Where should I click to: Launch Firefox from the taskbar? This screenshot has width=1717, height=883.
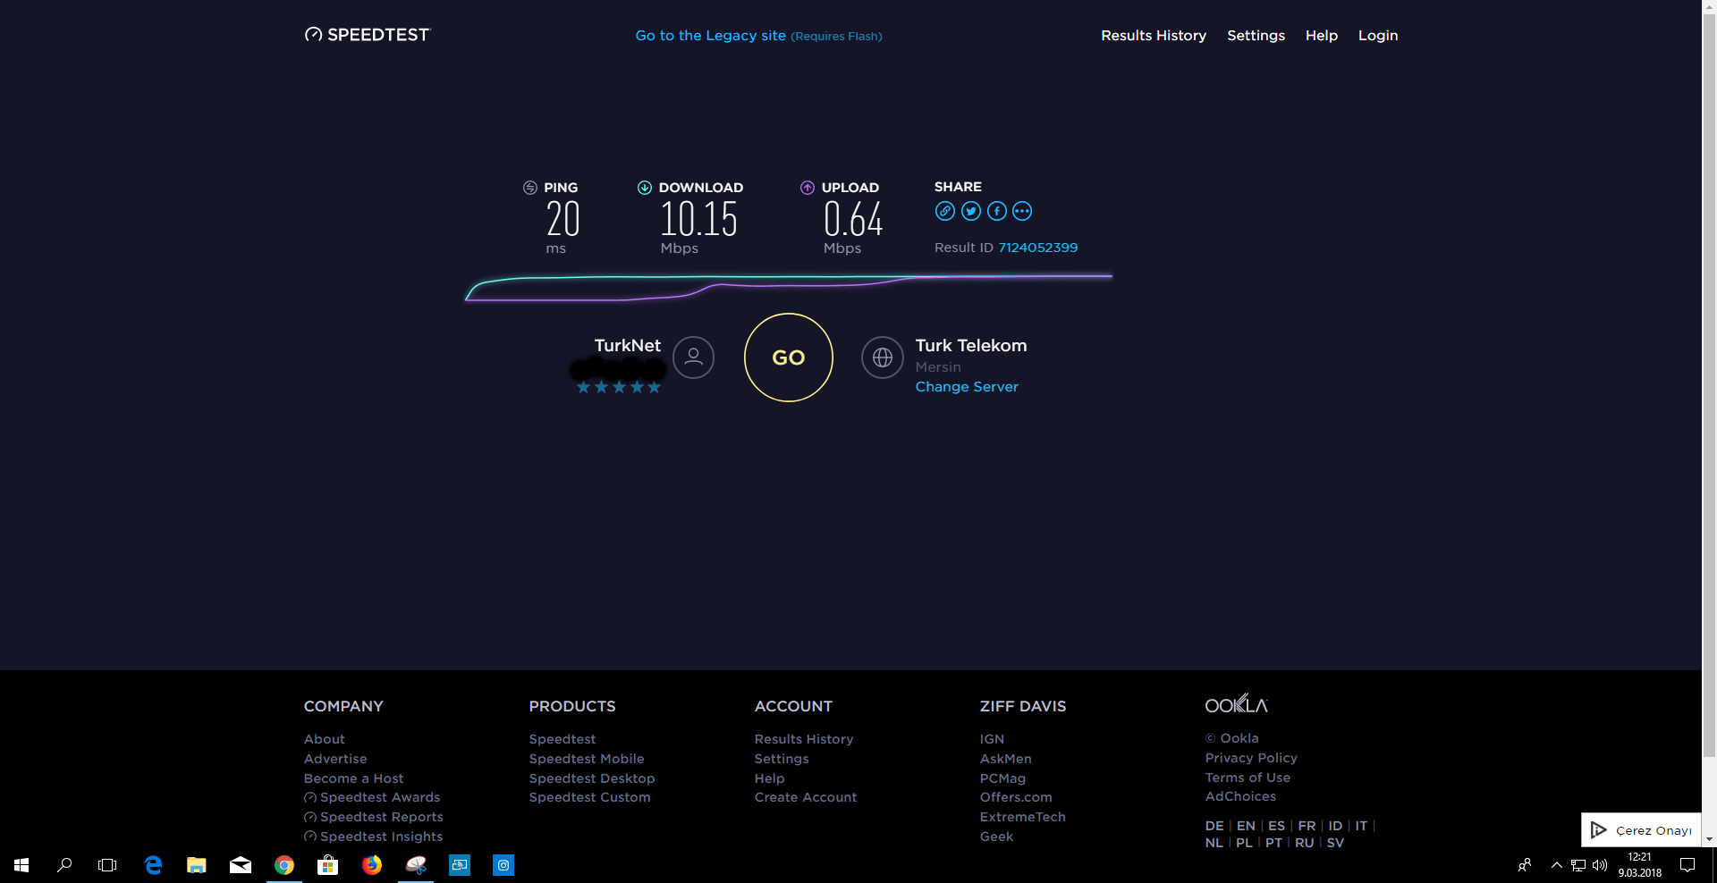coord(372,865)
